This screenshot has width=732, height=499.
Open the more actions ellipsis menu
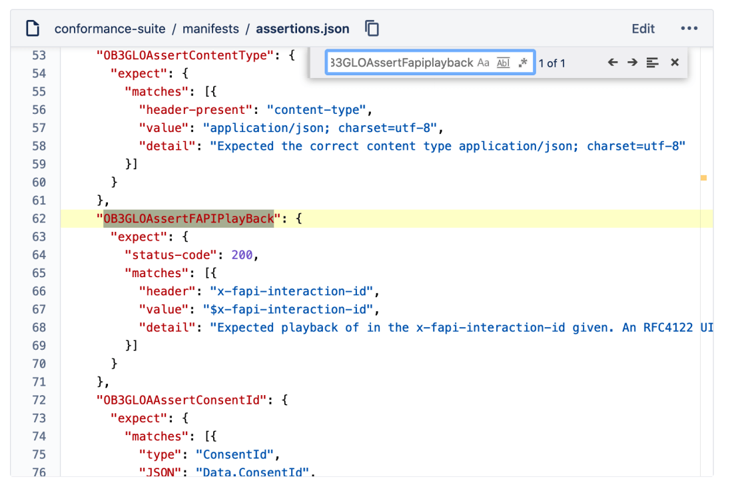(689, 29)
